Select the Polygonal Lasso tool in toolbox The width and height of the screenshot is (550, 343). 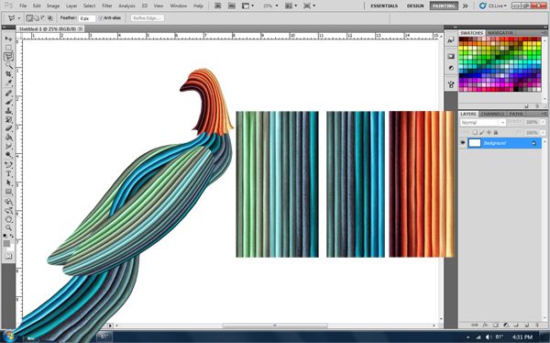(x=8, y=56)
